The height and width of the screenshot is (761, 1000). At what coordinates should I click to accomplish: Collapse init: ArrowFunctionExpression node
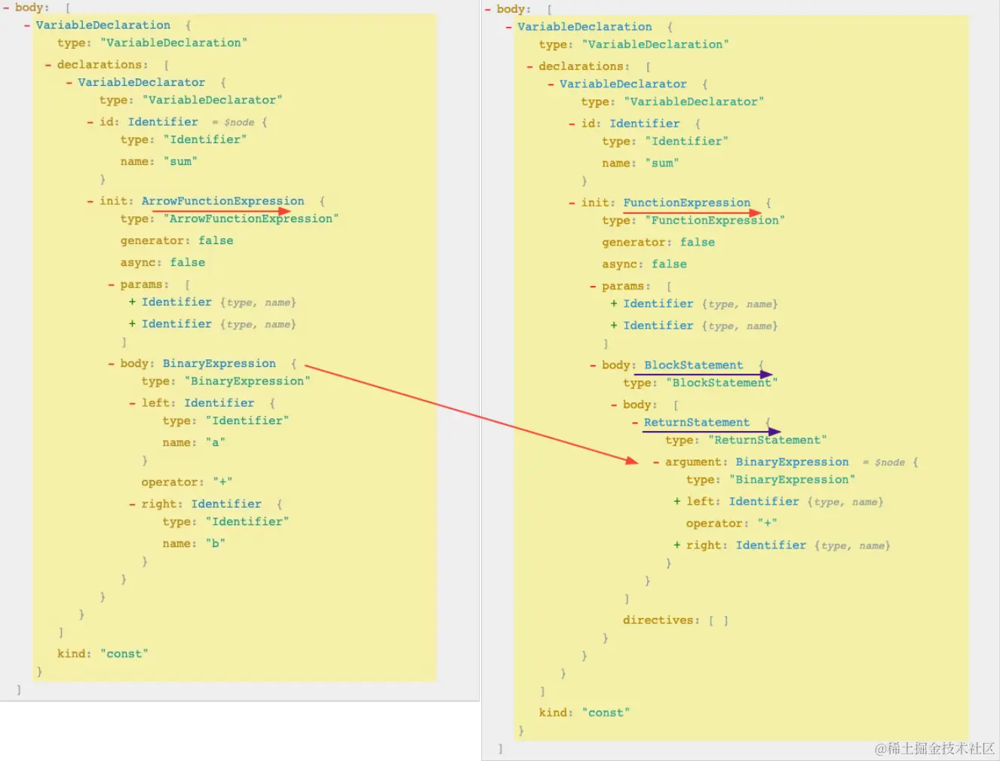pyautogui.click(x=90, y=201)
